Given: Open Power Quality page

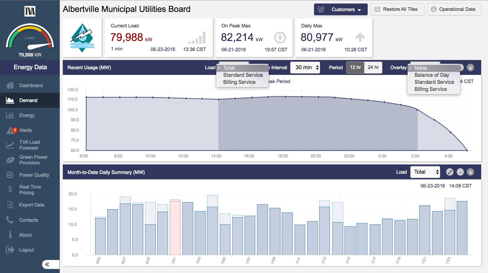Looking at the screenshot, I should click(30, 175).
